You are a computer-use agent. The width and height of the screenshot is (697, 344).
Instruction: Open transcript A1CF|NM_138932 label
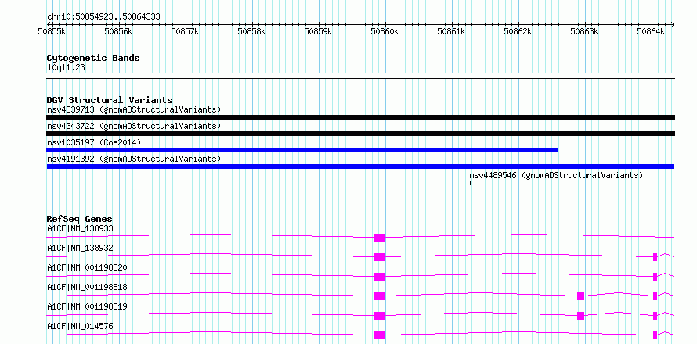80,248
